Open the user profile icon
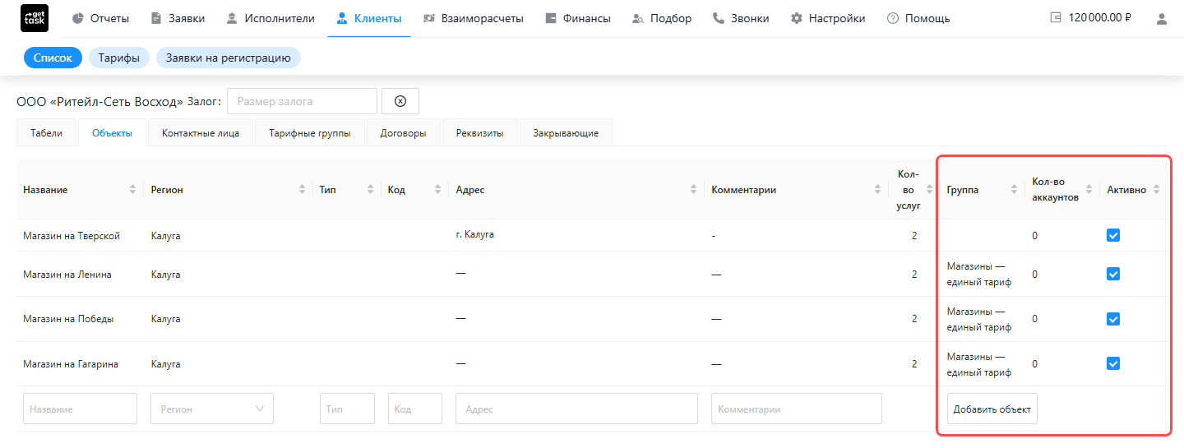This screenshot has height=448, width=1184. [1162, 18]
